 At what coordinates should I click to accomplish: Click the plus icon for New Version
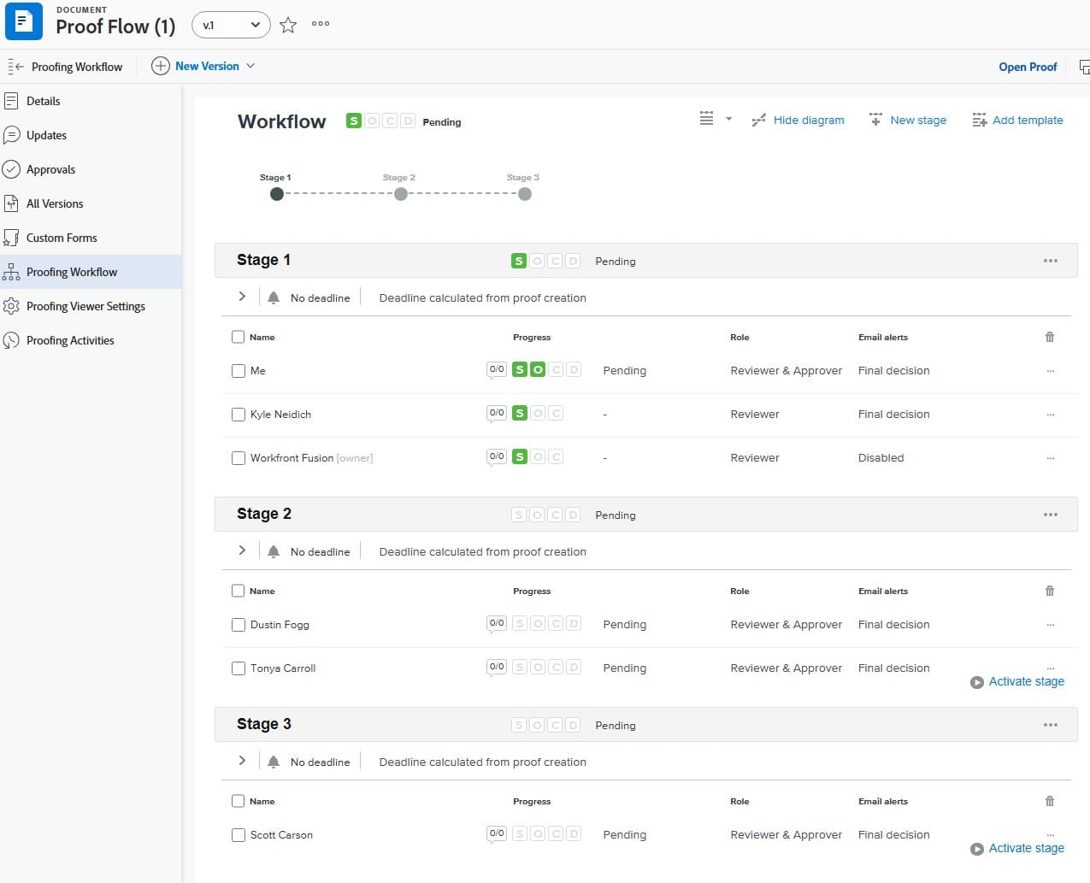[160, 66]
